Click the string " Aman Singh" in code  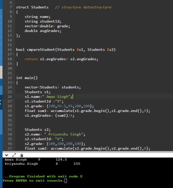(56, 97)
